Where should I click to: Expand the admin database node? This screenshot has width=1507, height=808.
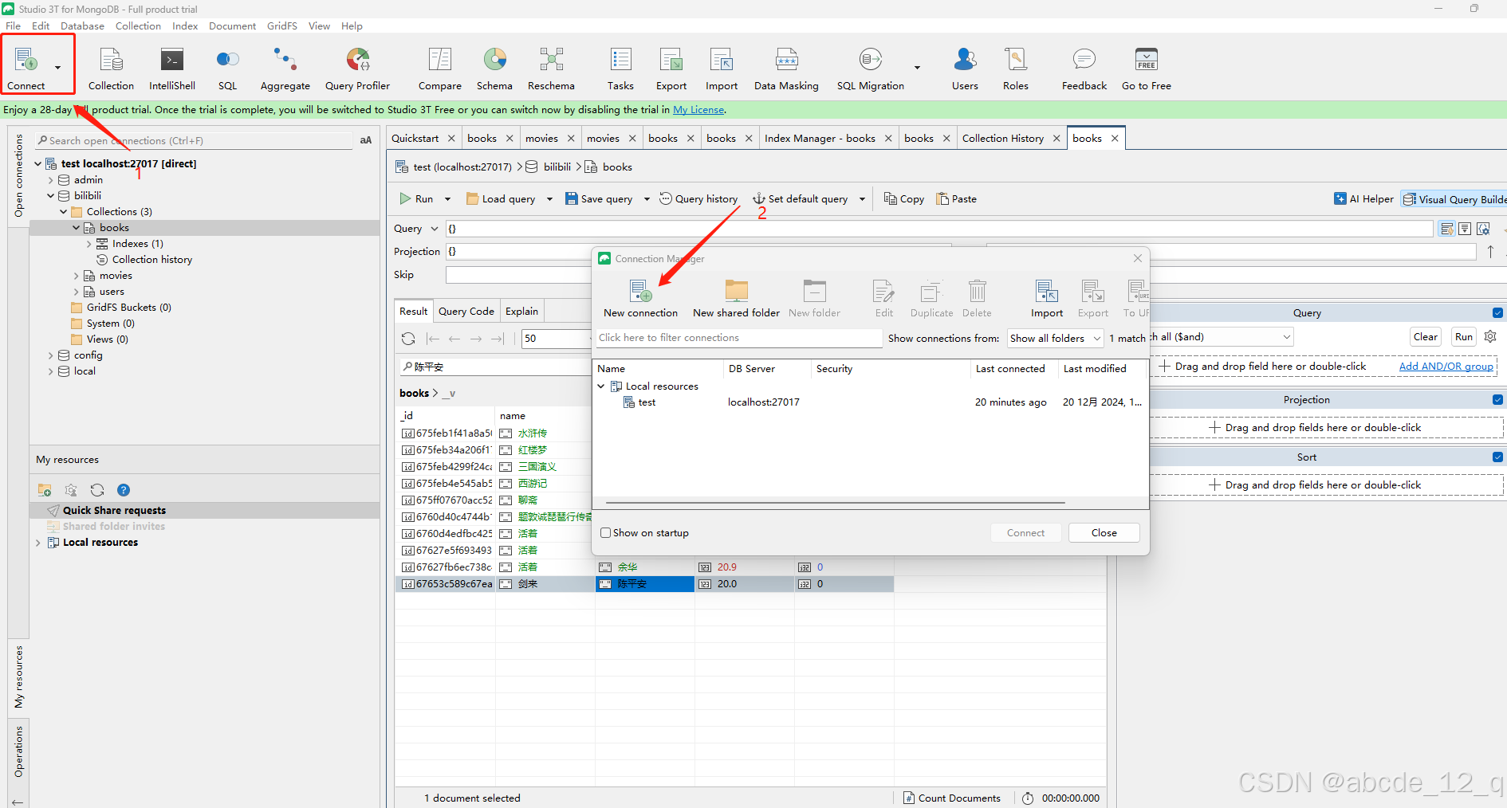click(50, 180)
